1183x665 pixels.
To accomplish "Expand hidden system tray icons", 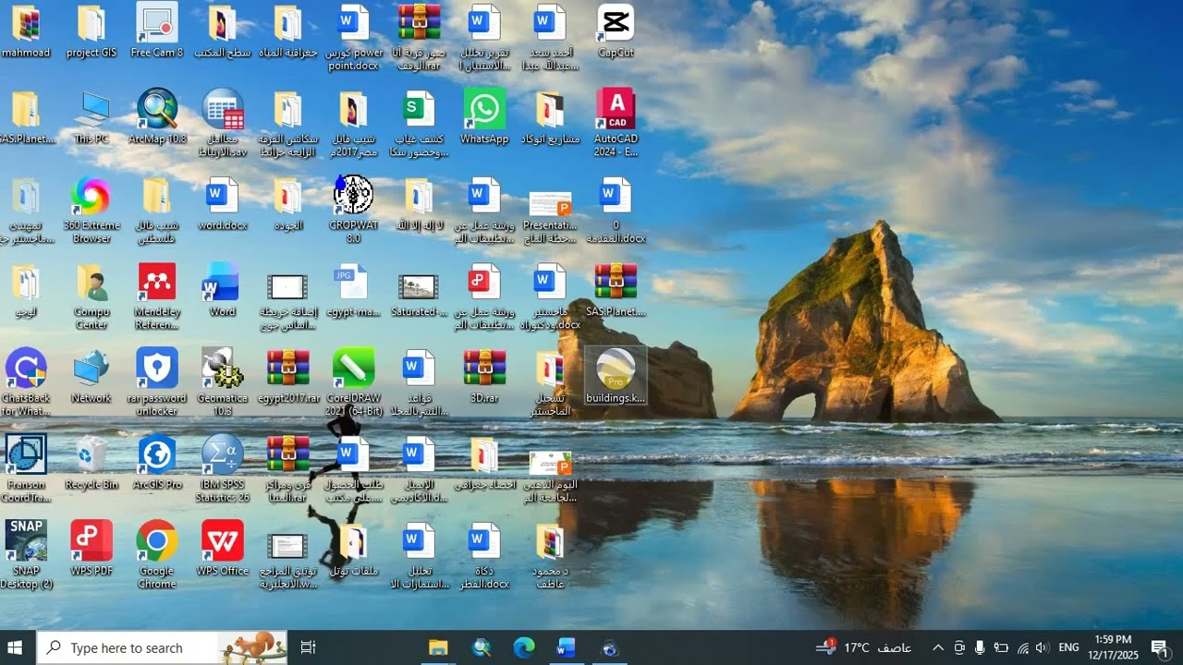I will tap(937, 647).
